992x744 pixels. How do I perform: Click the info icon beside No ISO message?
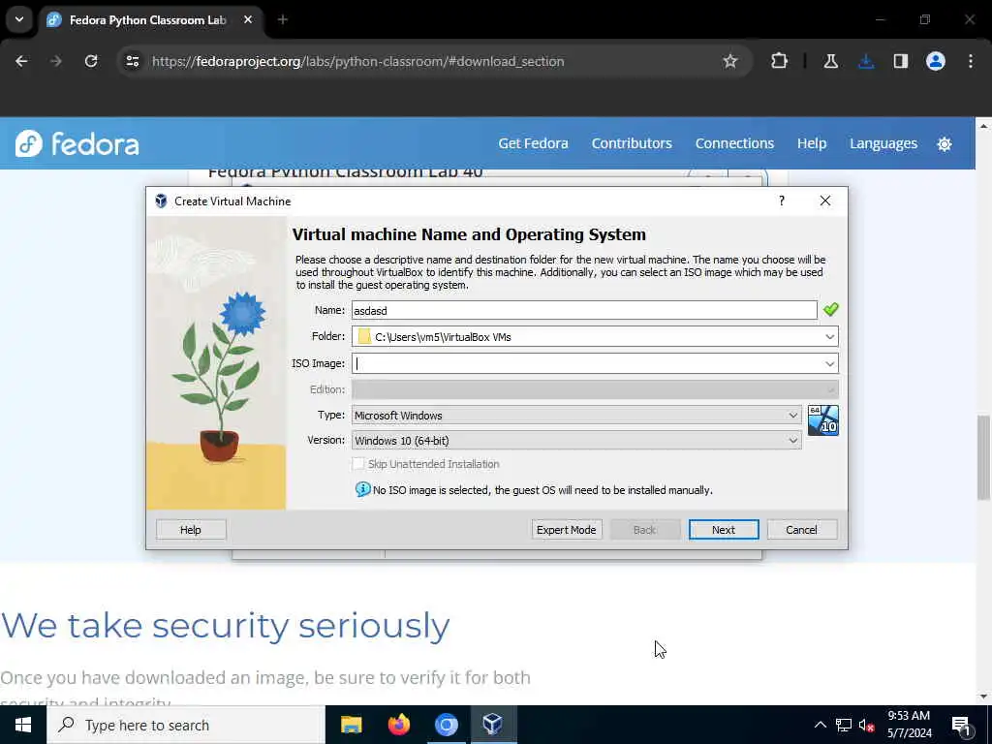pyautogui.click(x=362, y=489)
